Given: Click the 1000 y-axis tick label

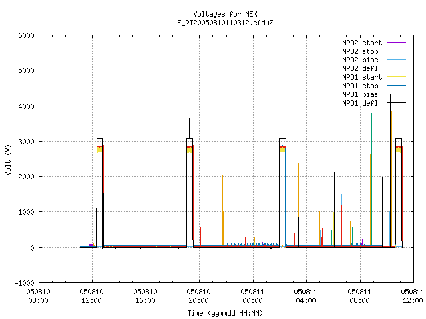Looking at the screenshot, I should pyautogui.click(x=27, y=212).
